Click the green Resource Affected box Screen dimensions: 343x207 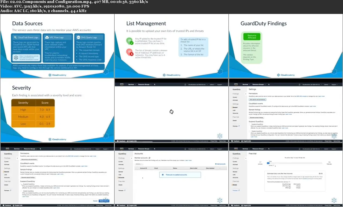pyautogui.click(x=252, y=37)
